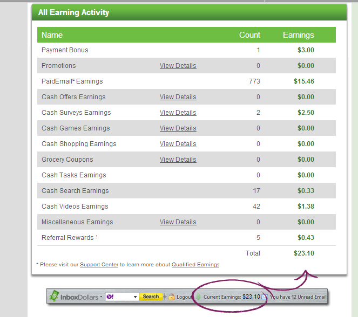Open the 12 Unread Emails notice
This screenshot has height=317, width=358.
299,297
